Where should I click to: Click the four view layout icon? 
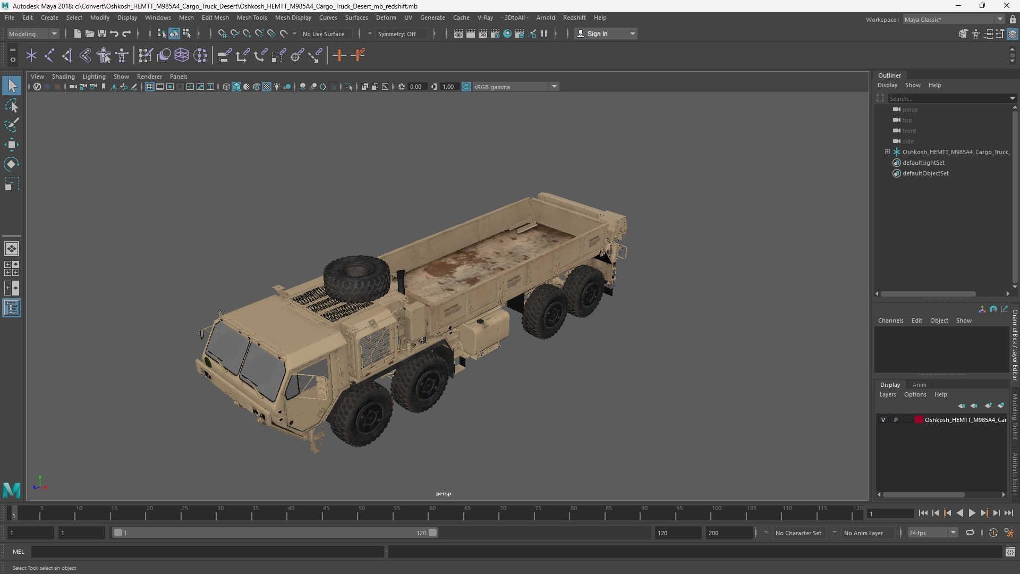12,268
